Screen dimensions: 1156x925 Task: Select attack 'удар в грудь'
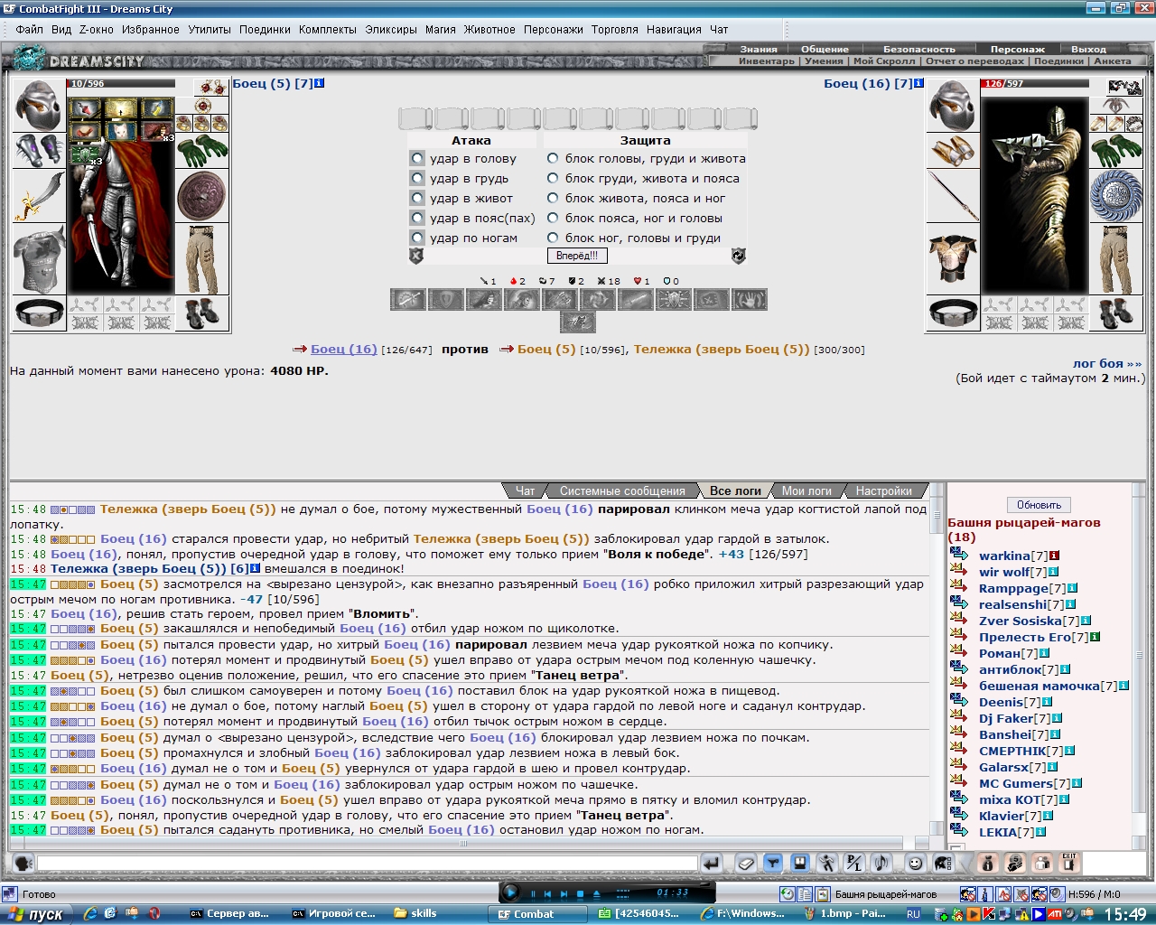coord(417,178)
